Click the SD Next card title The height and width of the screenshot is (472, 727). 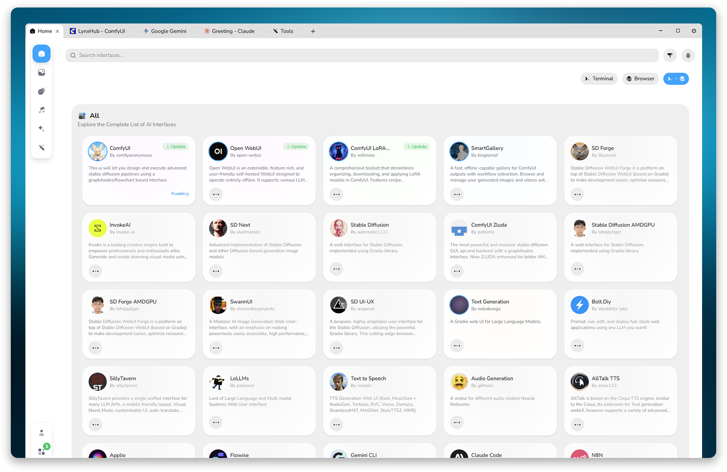(240, 225)
